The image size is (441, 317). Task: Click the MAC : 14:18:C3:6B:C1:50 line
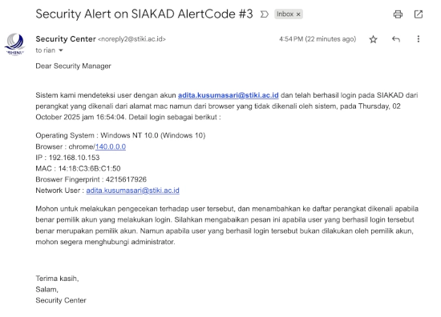click(78, 168)
